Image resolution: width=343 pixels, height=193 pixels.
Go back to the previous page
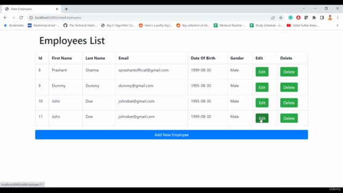point(5,18)
